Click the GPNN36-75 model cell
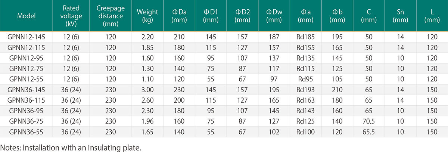The width and height of the screenshot is (448, 152). (26, 121)
